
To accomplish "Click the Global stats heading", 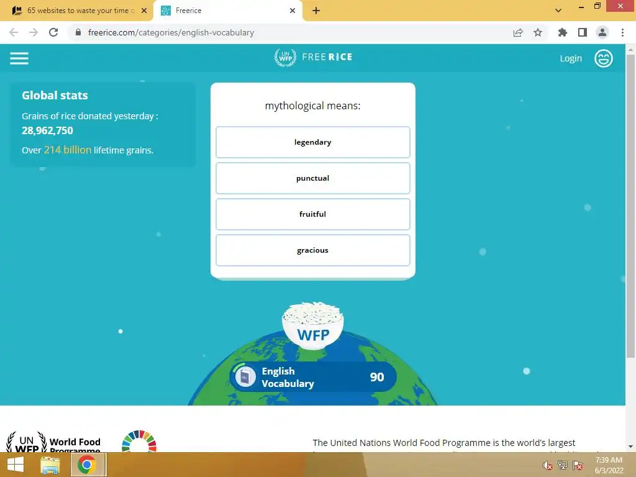I will tap(55, 95).
